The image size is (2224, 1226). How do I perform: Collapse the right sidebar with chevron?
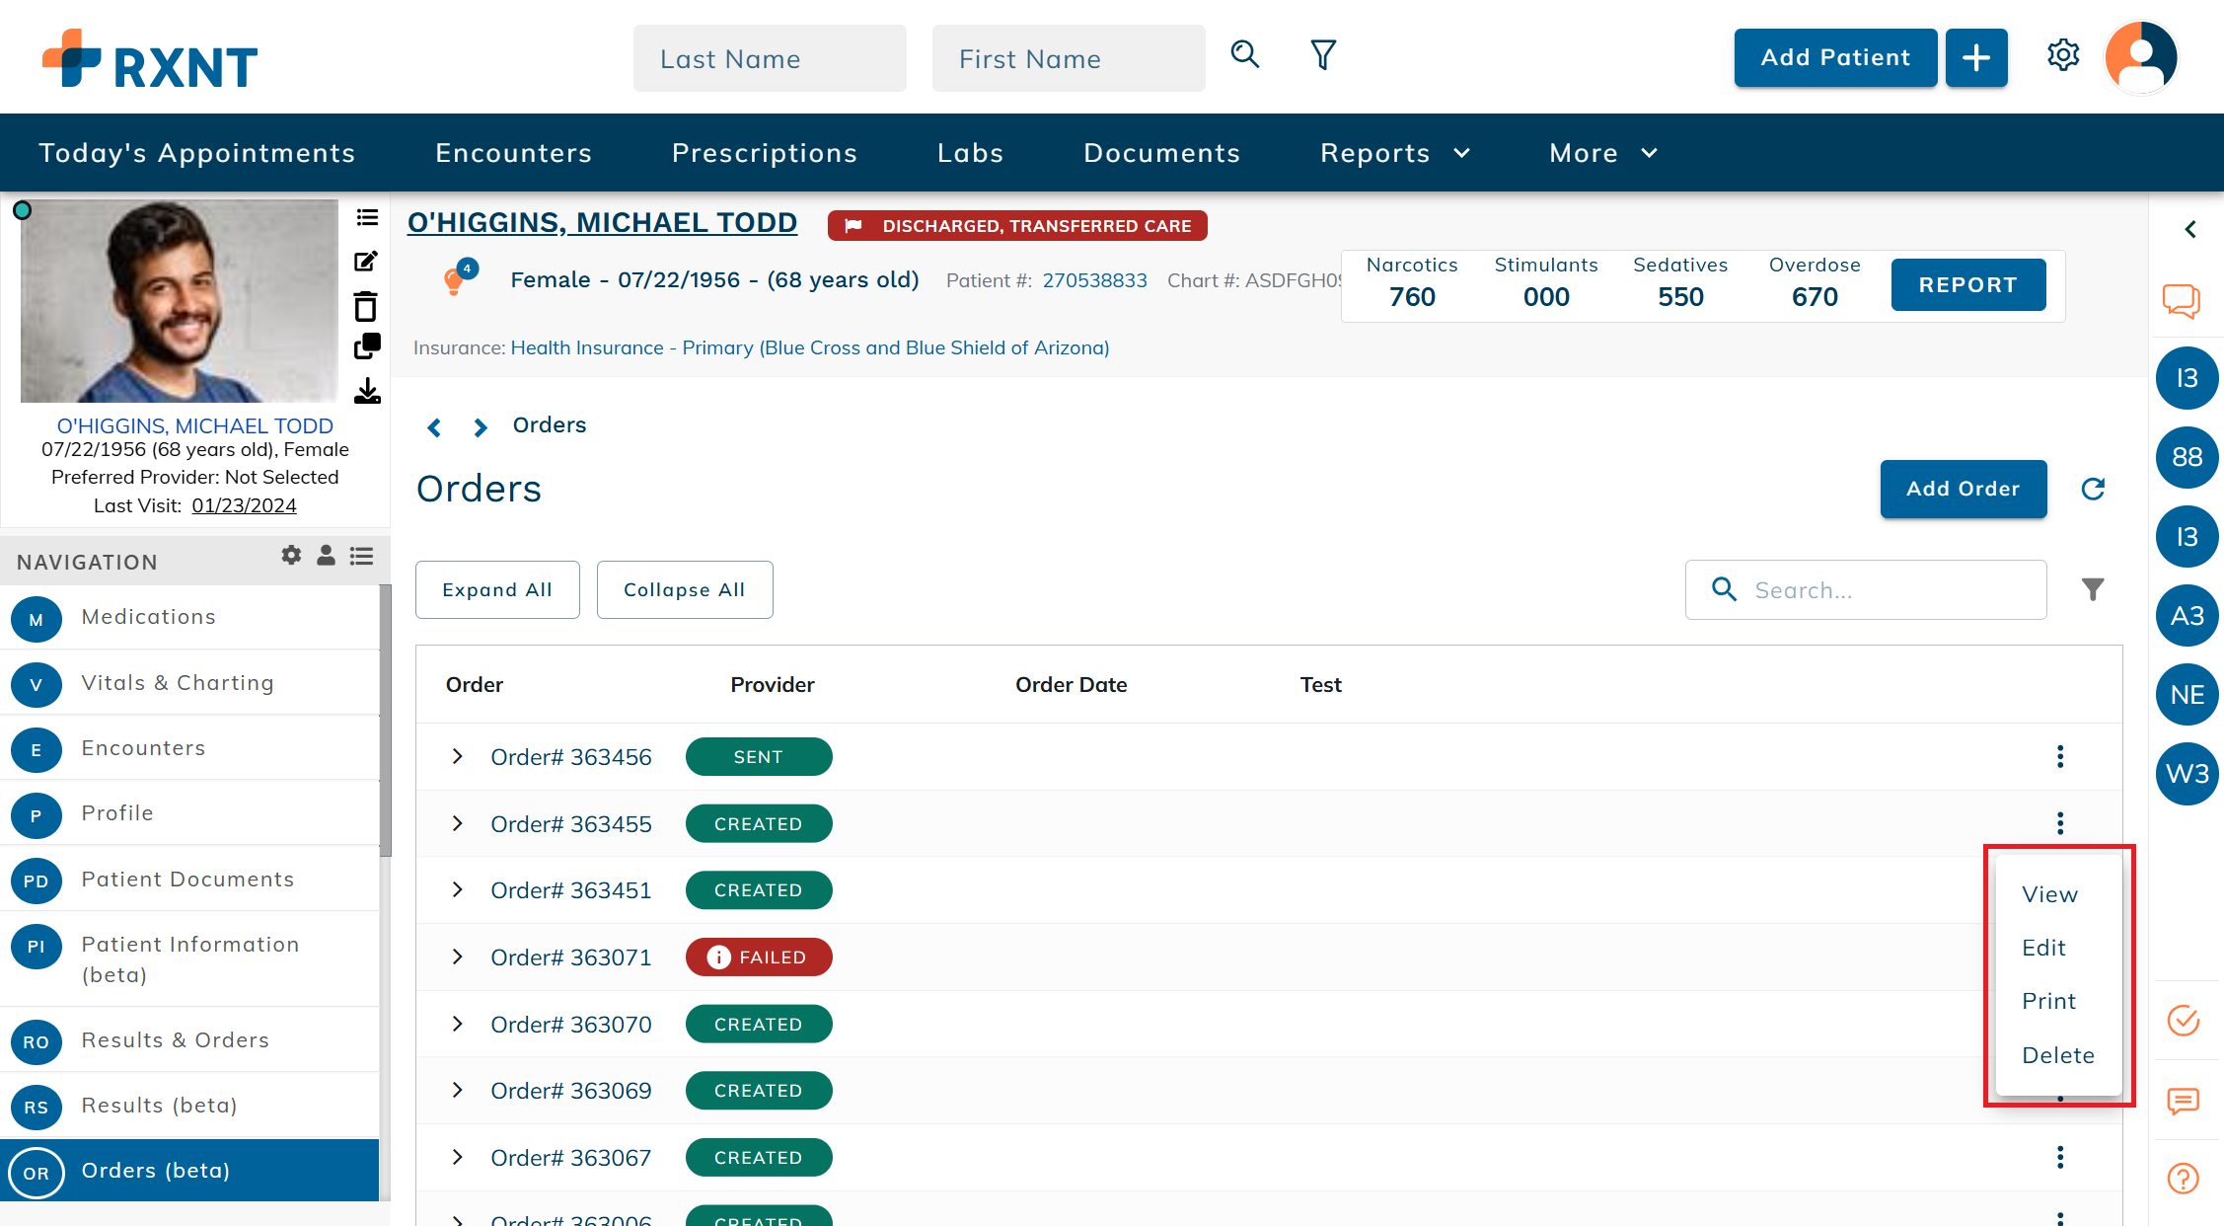(x=2190, y=229)
